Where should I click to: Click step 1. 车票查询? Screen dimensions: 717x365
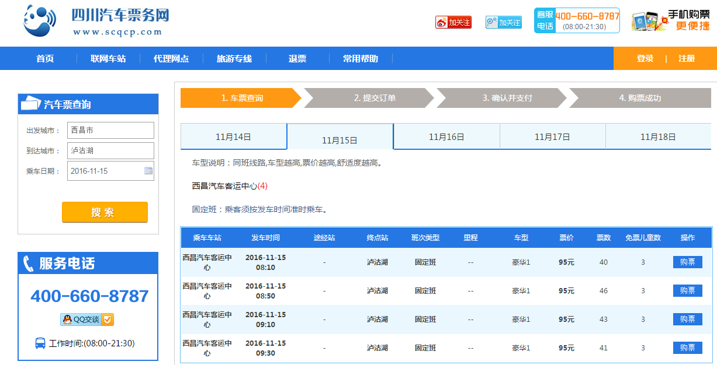click(241, 98)
